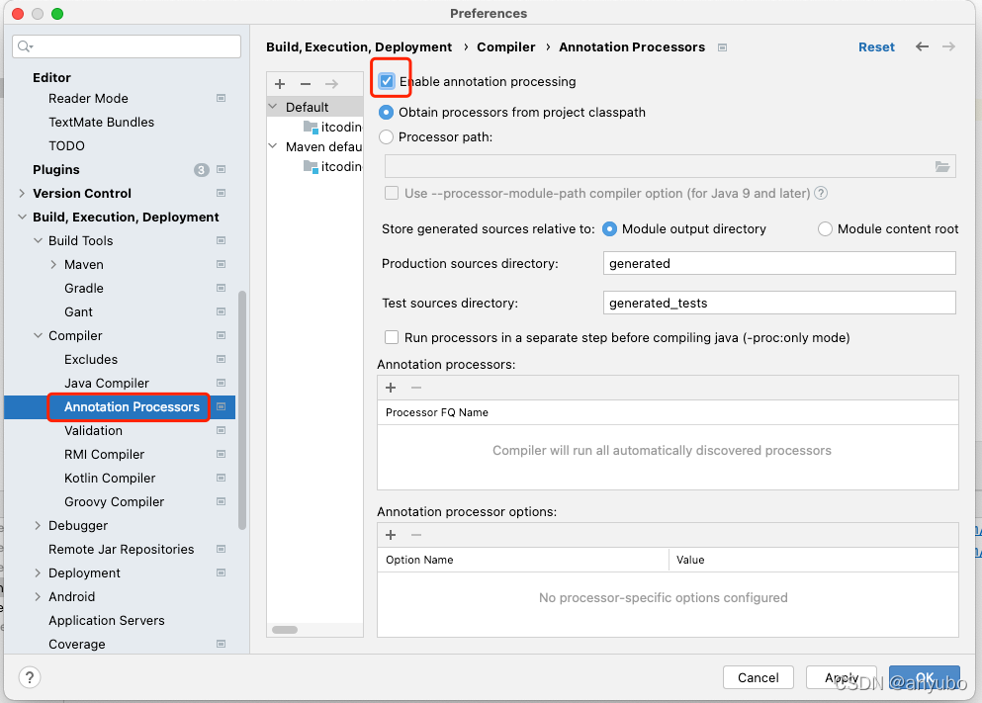The image size is (982, 703).
Task: Remove selected profile with minus icon
Action: [306, 84]
